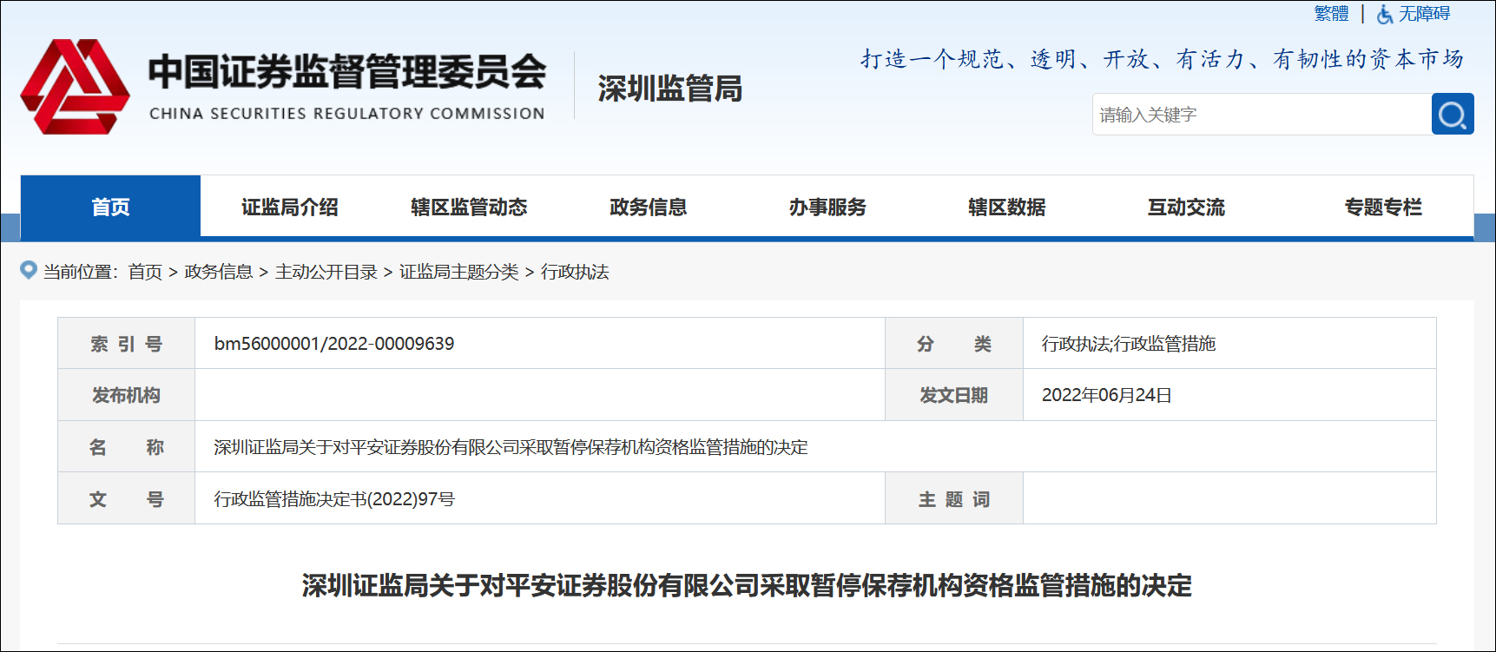This screenshot has height=652, width=1496.
Task: Click the 中国证券监督管理委员会 title text
Action: 347,71
